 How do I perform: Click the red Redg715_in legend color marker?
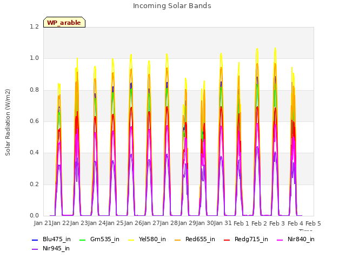[x=227, y=240]
